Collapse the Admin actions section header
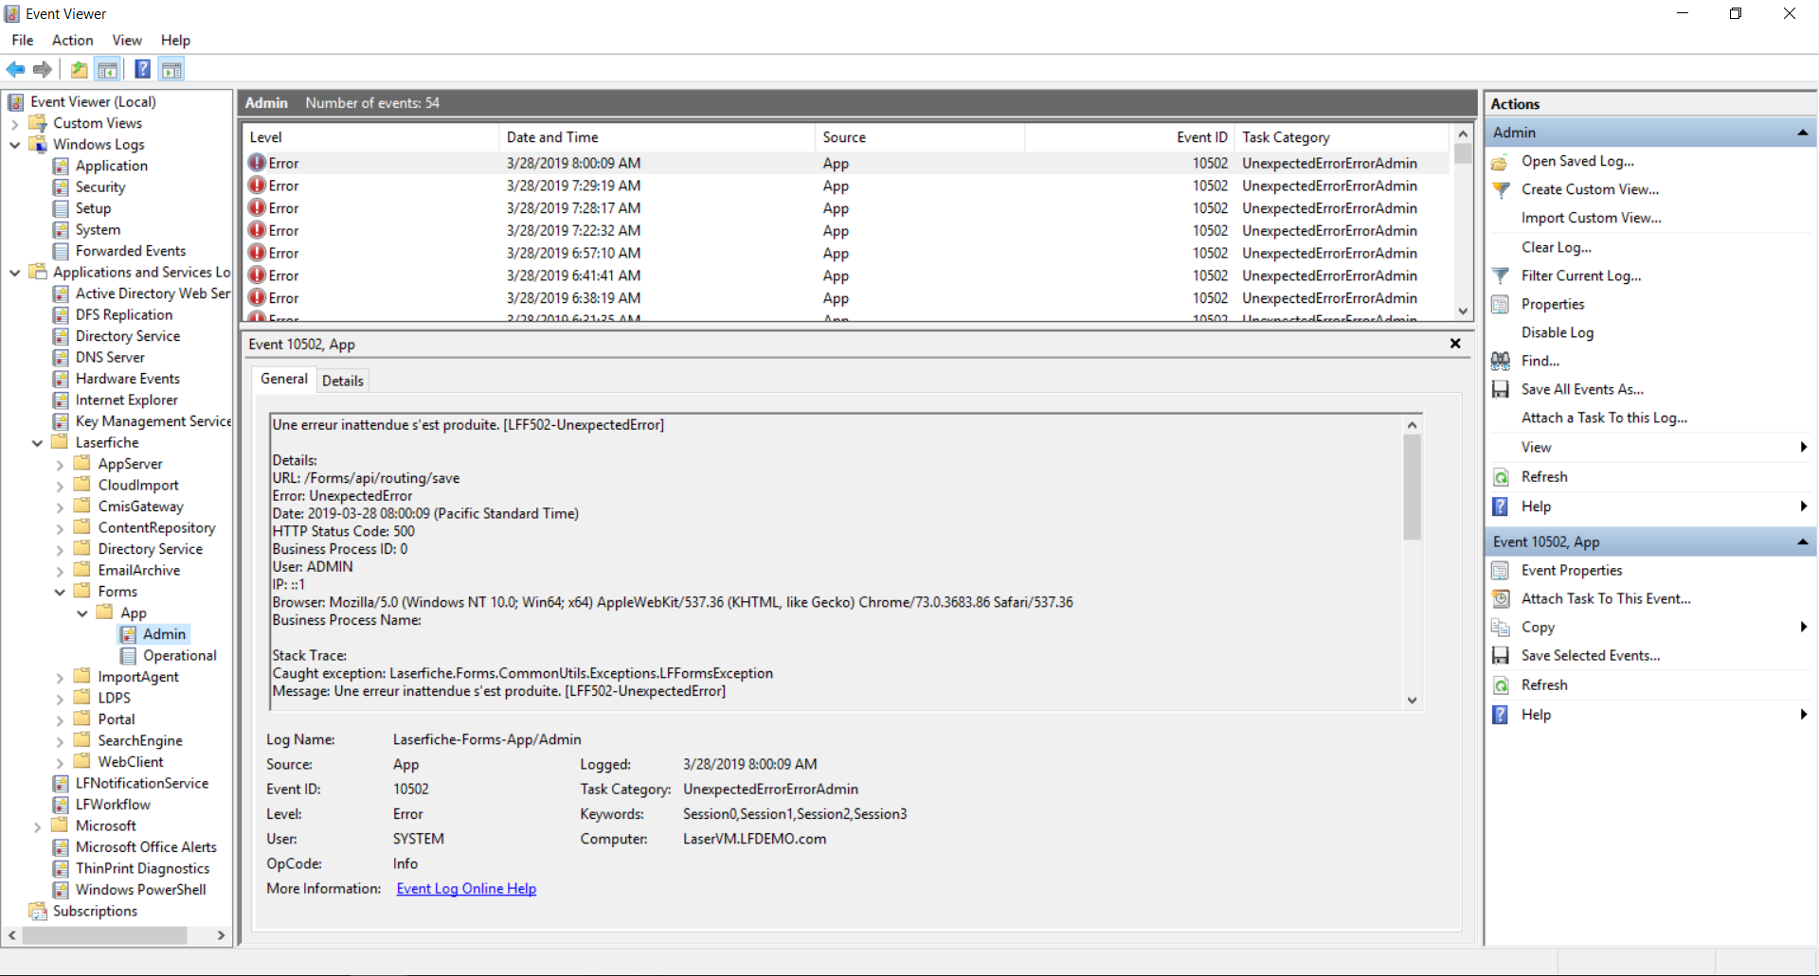 click(1802, 133)
